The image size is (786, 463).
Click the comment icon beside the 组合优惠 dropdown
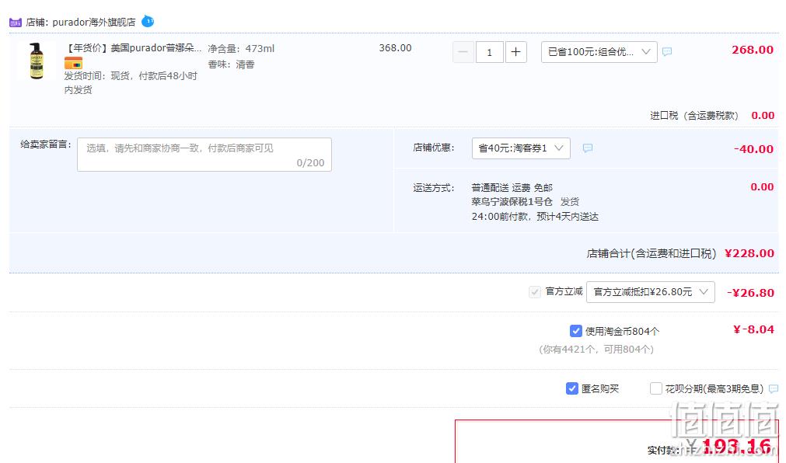[x=667, y=51]
